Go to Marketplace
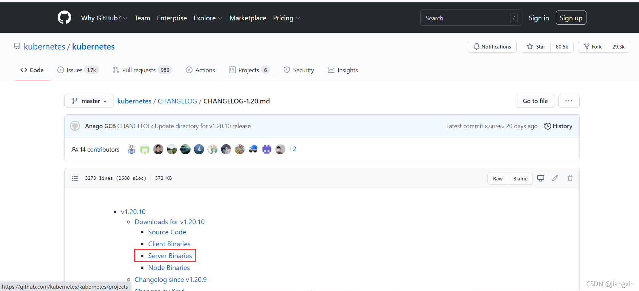 pos(248,18)
